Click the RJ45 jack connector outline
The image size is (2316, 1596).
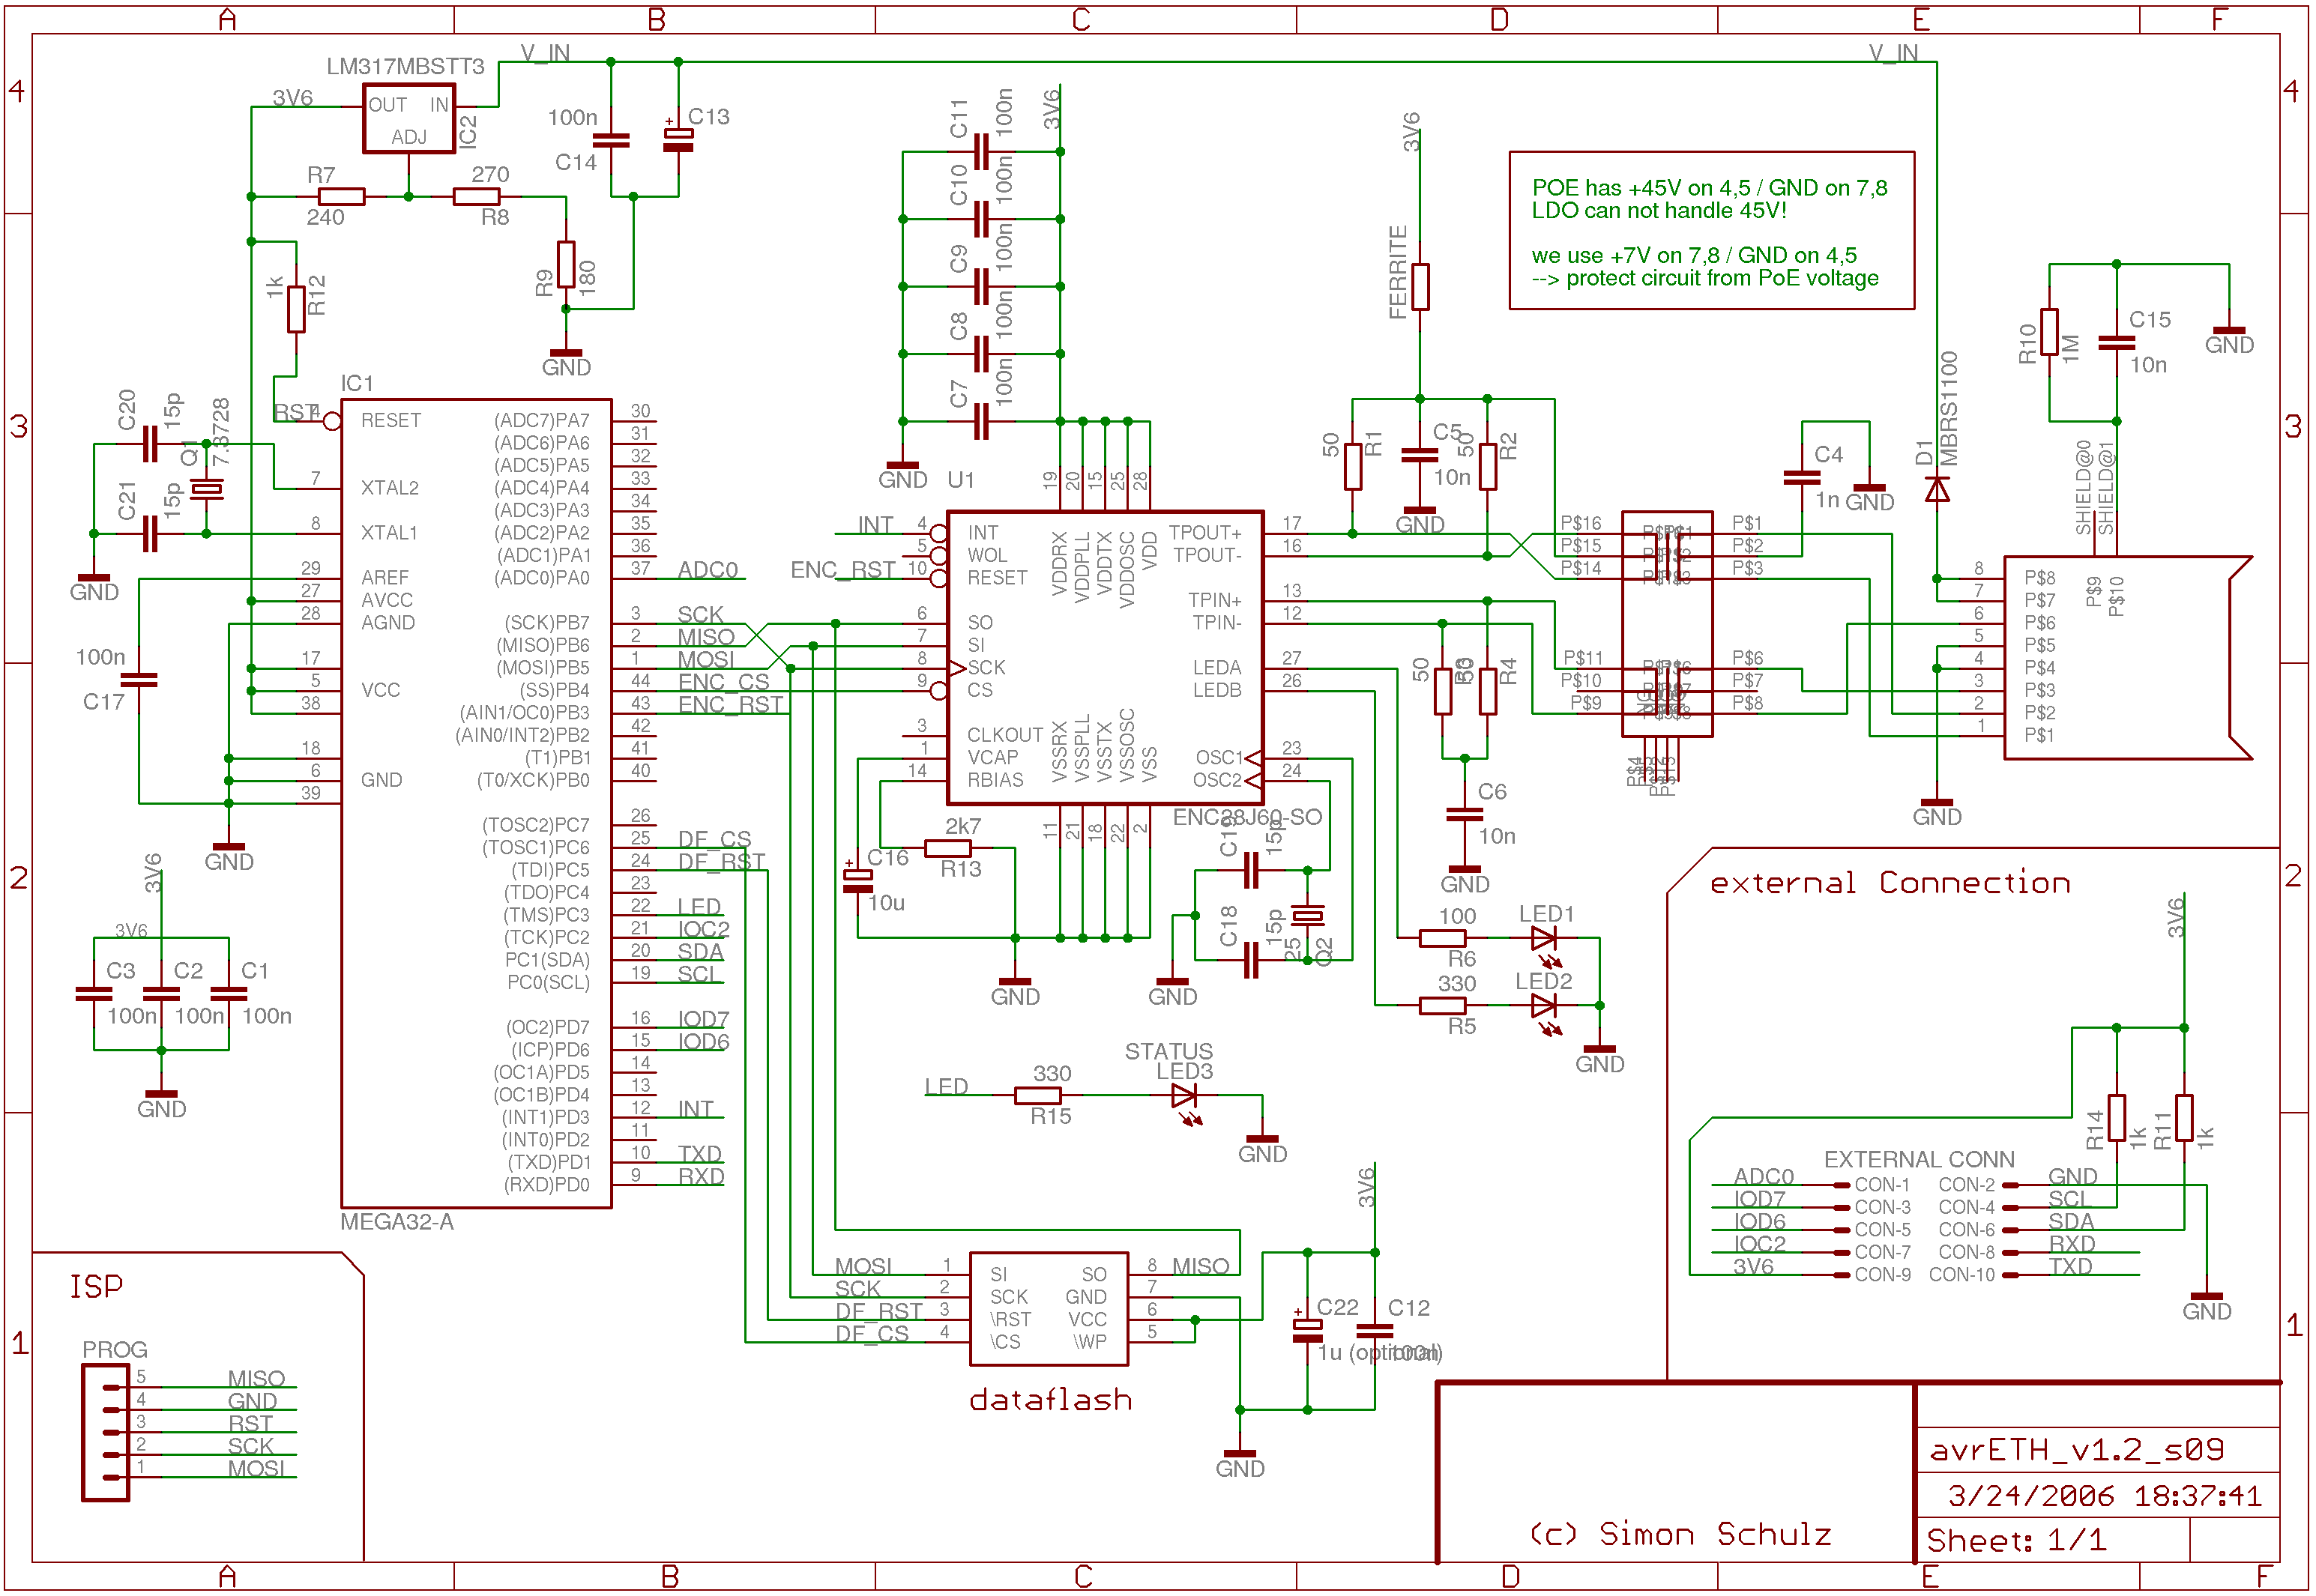[2128, 658]
